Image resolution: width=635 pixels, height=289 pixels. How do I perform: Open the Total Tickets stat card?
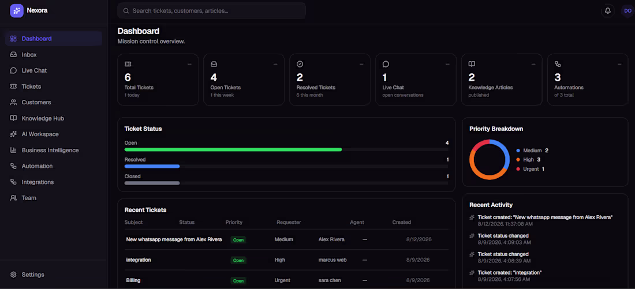pos(158,80)
